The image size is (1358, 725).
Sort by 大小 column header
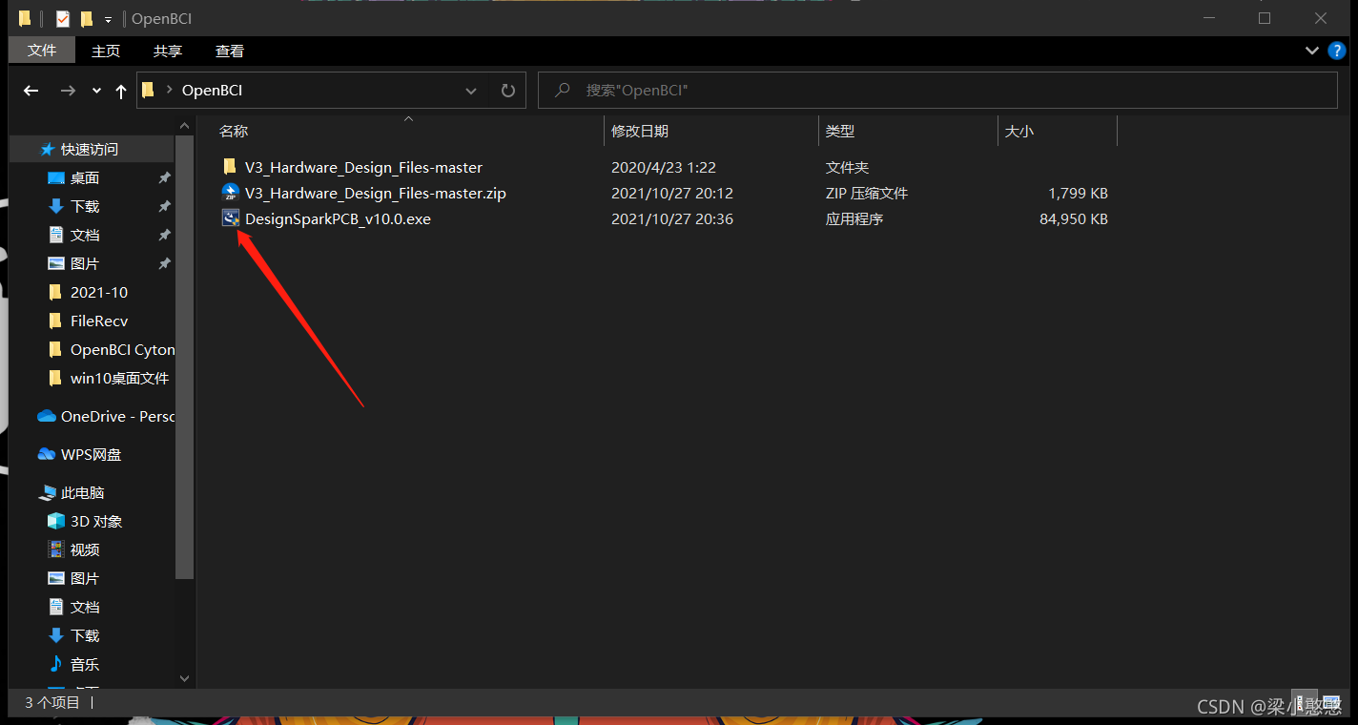pos(1019,131)
